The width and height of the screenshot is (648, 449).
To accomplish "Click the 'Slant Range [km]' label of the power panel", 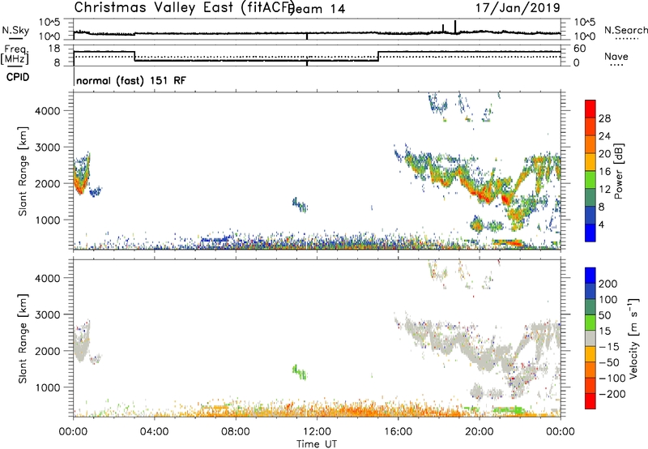I will (x=23, y=171).
